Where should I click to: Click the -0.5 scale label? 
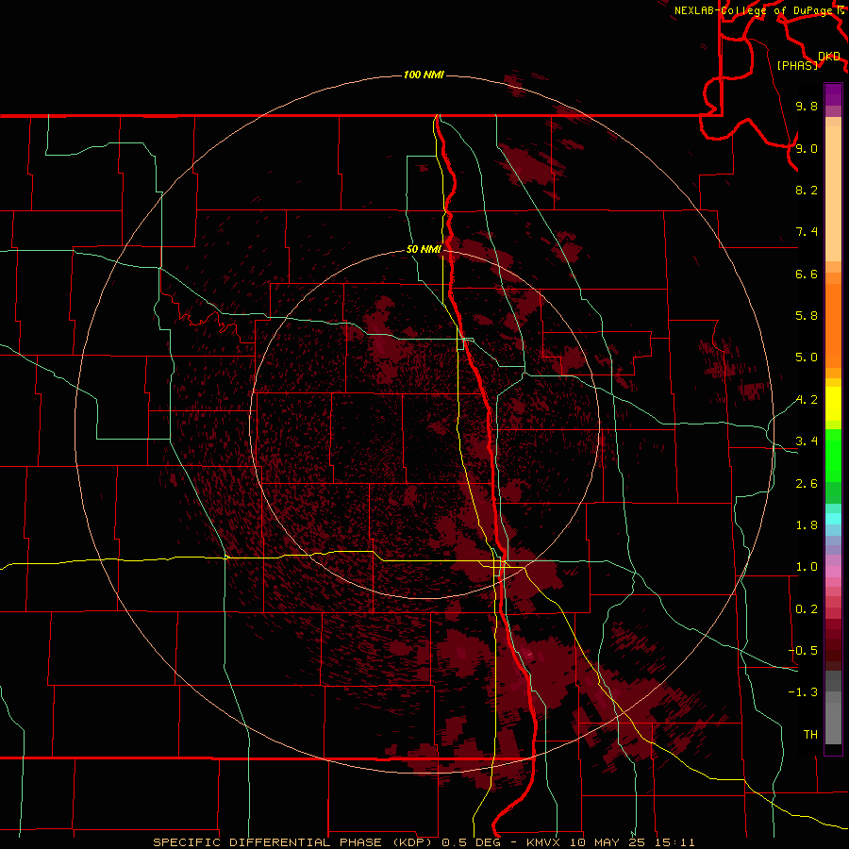click(x=803, y=651)
